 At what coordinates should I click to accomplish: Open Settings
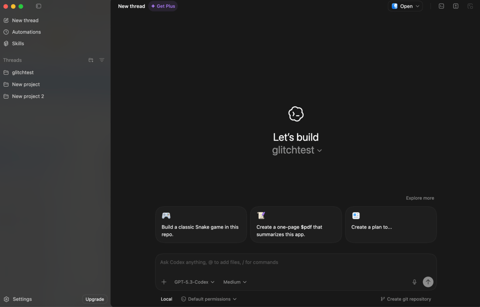click(18, 299)
